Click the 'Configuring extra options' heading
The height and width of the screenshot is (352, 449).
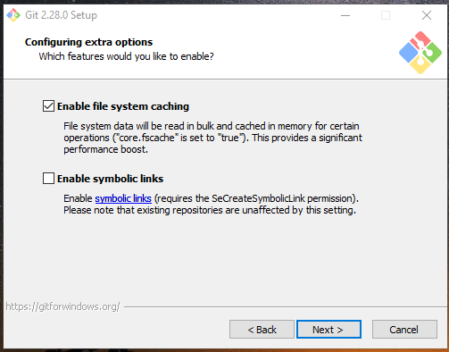tap(88, 42)
